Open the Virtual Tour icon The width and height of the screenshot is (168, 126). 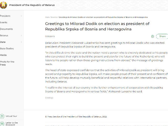click(x=2, y=116)
